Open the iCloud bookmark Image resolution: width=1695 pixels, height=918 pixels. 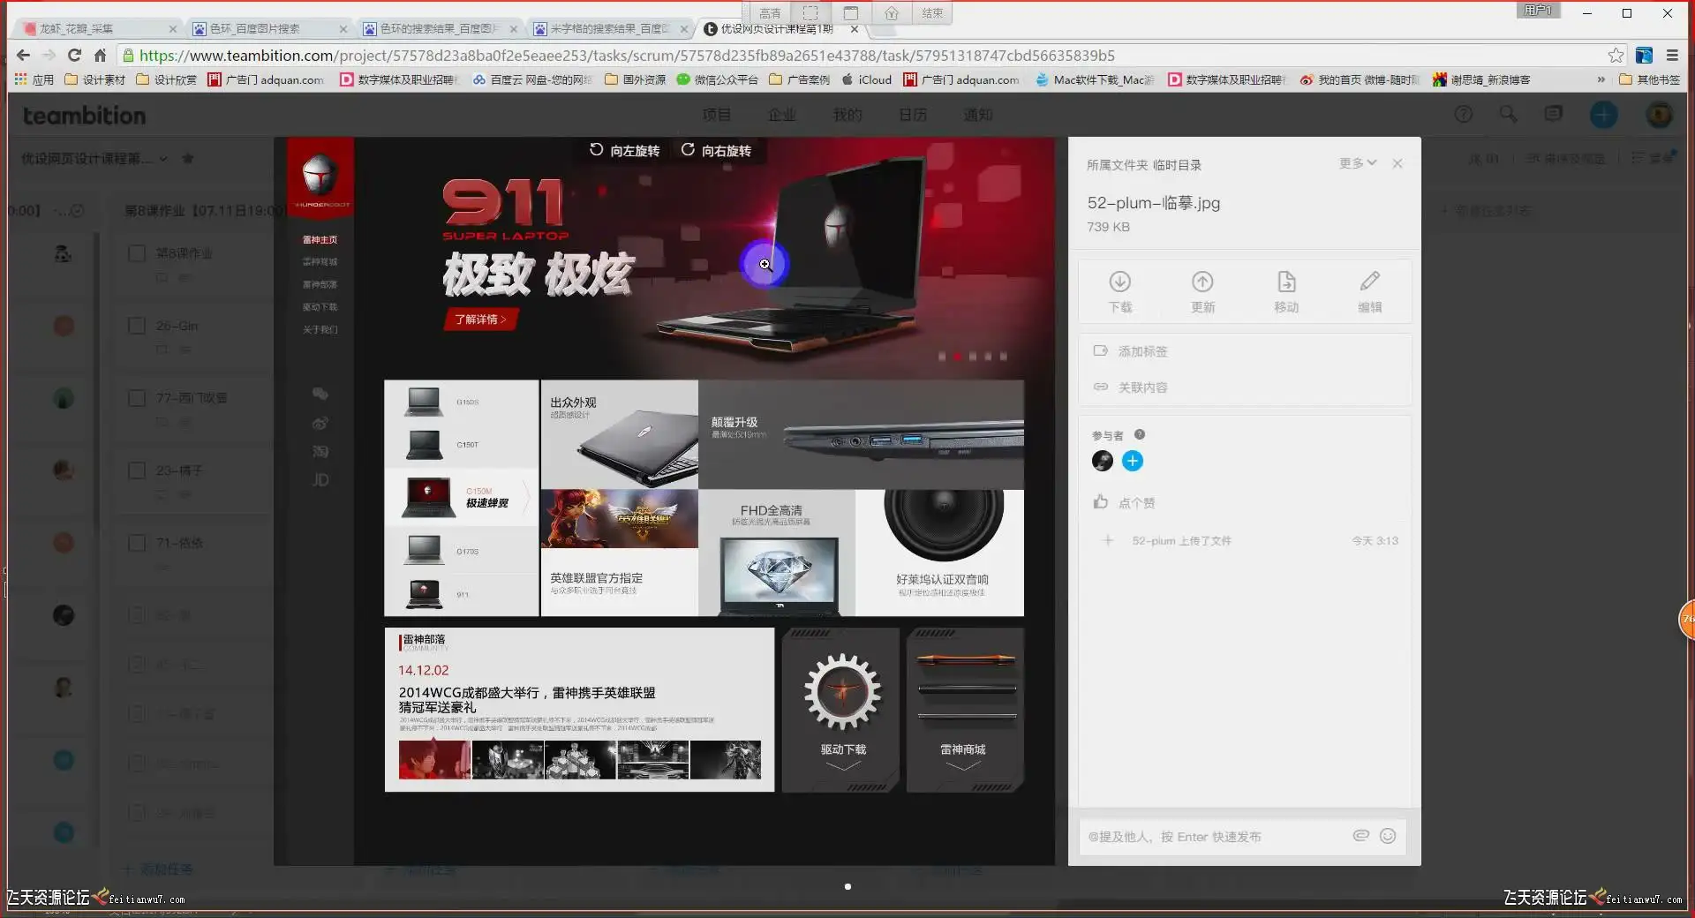[x=866, y=79]
